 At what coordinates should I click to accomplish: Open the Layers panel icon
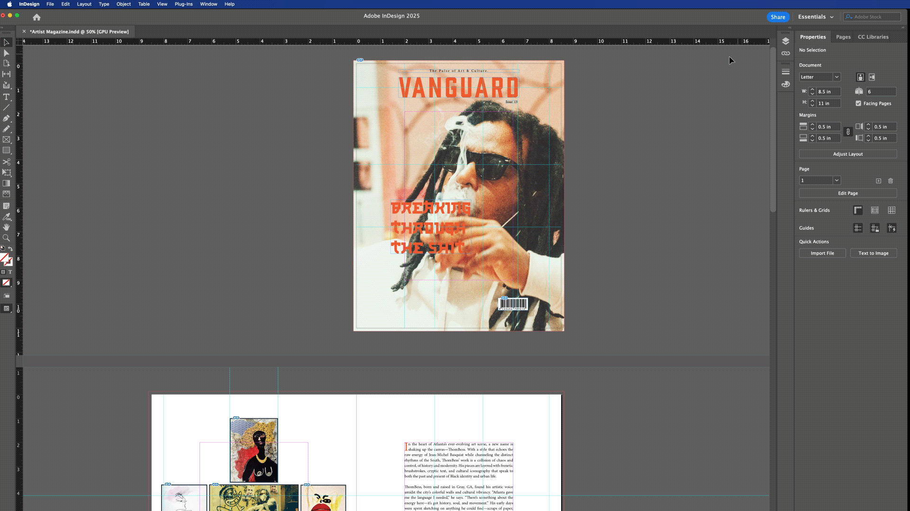[x=785, y=41]
